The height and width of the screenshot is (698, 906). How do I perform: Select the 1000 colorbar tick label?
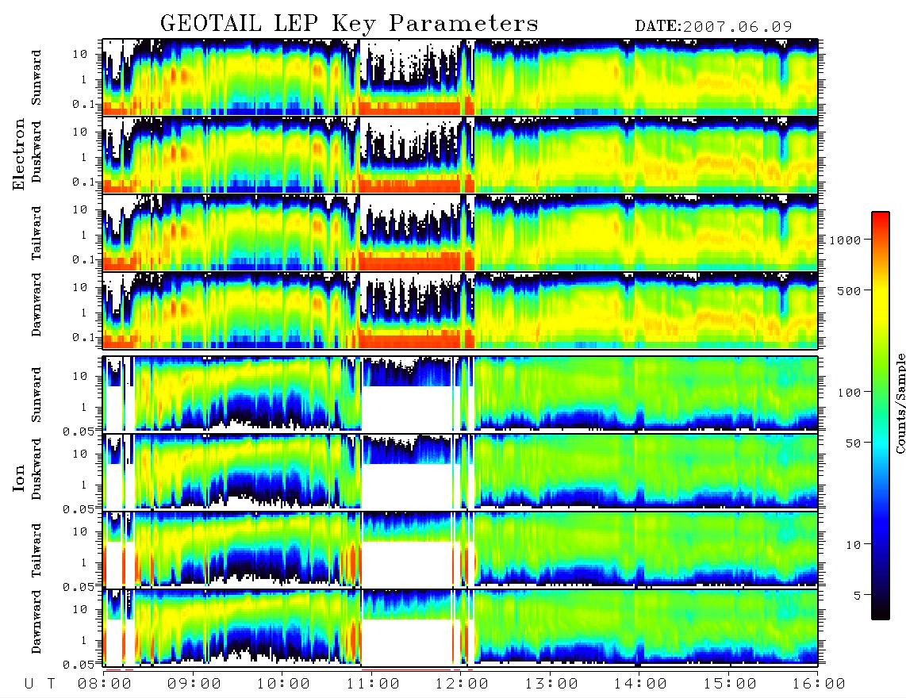click(845, 240)
